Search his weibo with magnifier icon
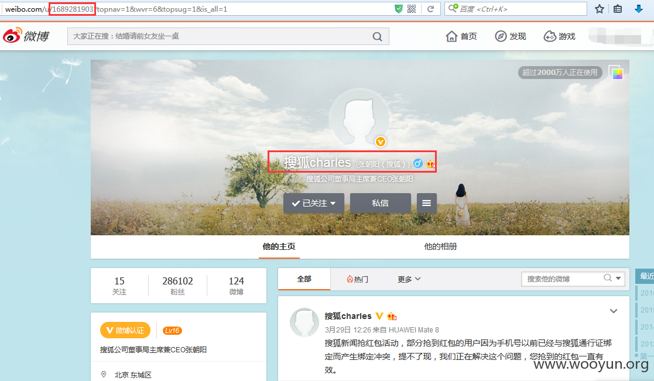 tap(608, 278)
